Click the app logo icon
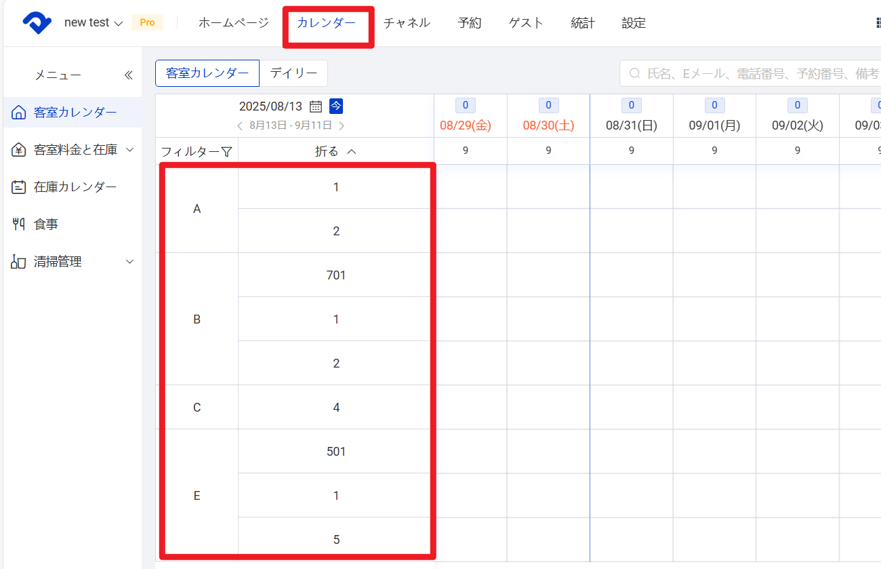 pos(37,23)
